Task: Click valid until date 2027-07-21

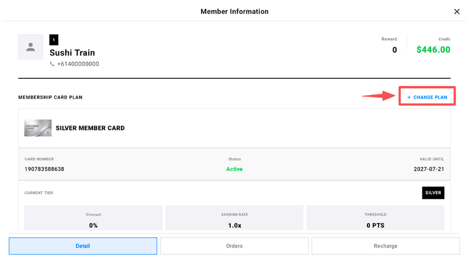Action: point(429,169)
